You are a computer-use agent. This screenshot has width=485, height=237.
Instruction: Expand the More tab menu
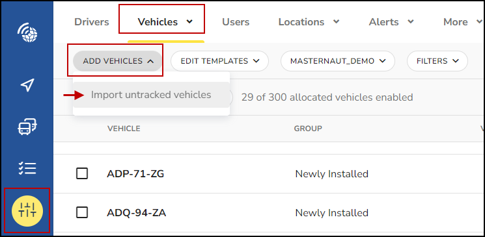click(463, 22)
